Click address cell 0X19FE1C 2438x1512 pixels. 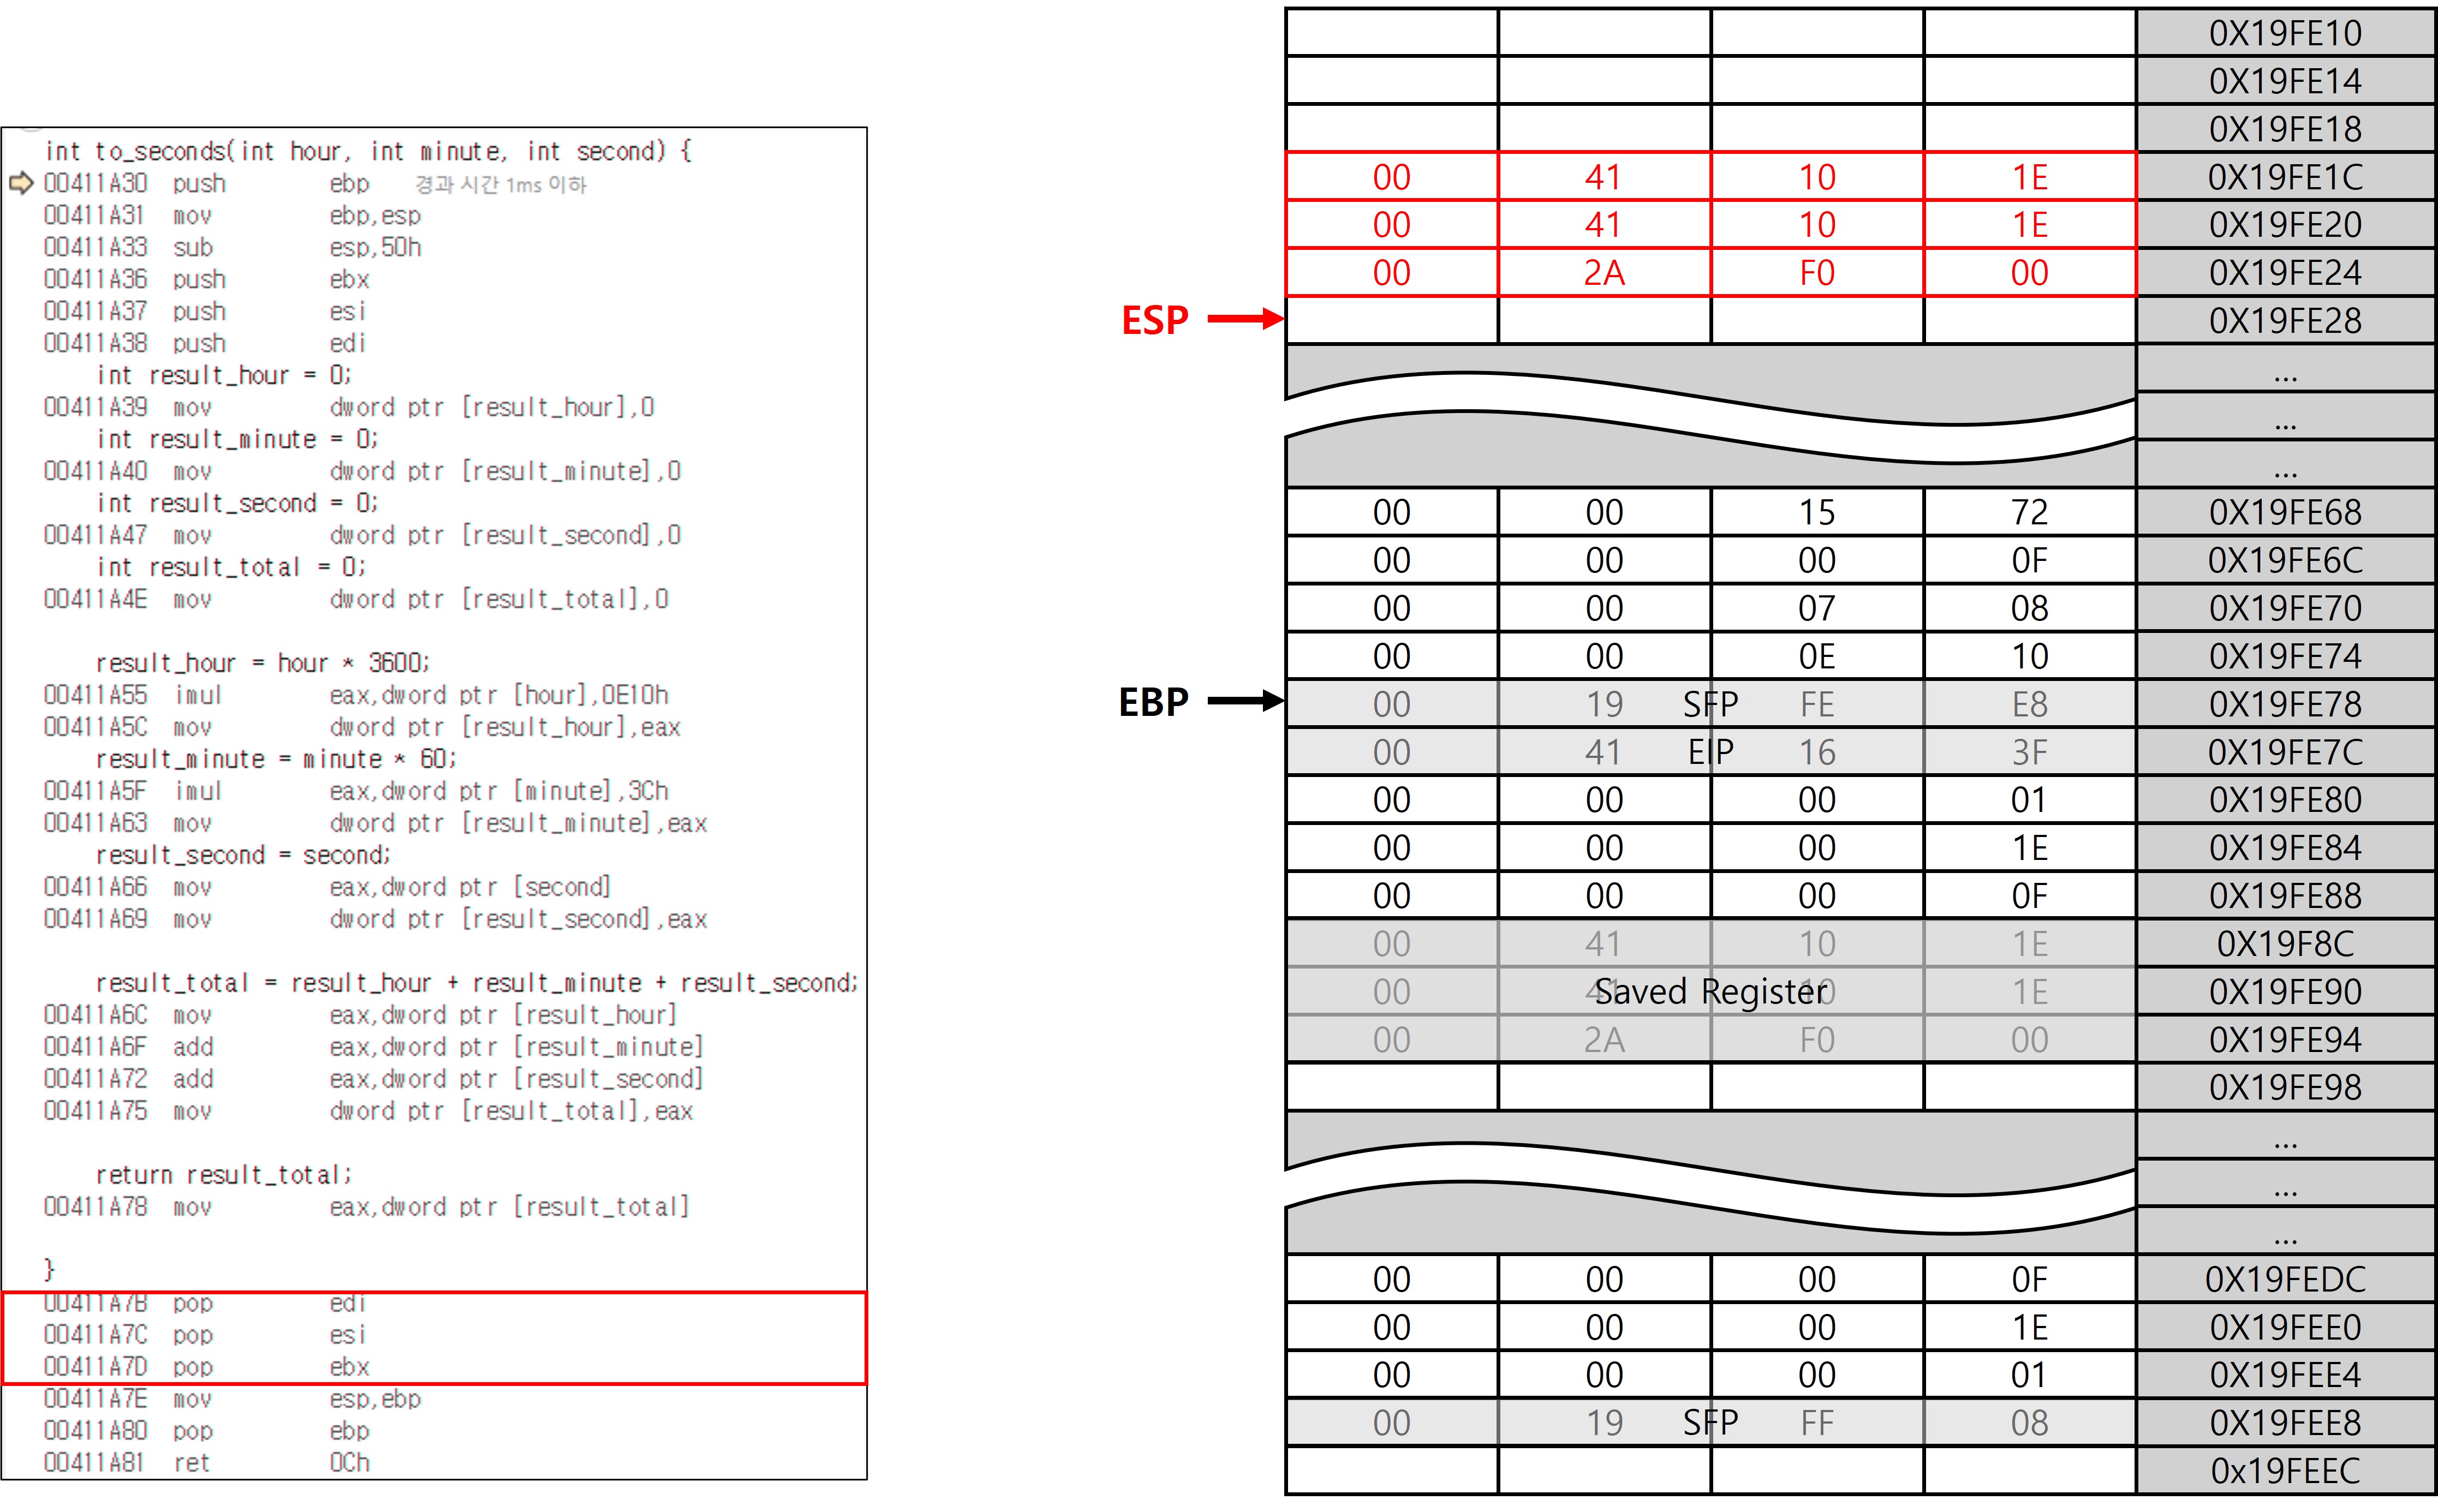click(x=2284, y=177)
